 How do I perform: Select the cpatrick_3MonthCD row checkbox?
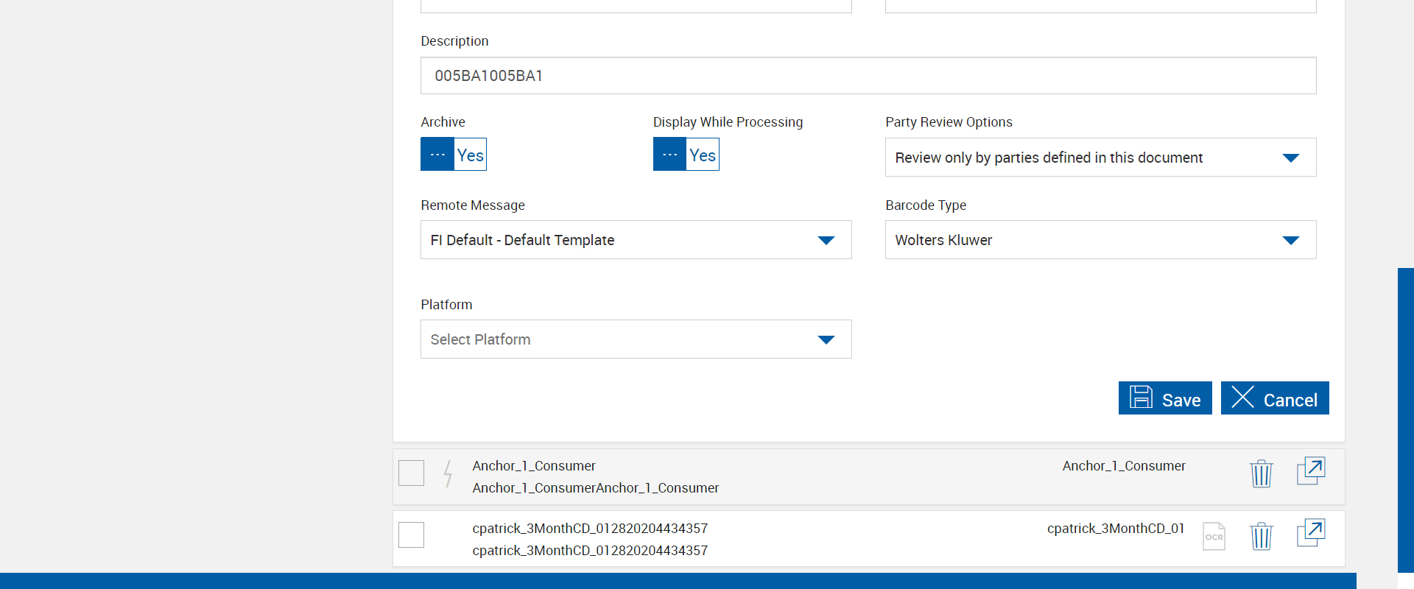tap(411, 535)
